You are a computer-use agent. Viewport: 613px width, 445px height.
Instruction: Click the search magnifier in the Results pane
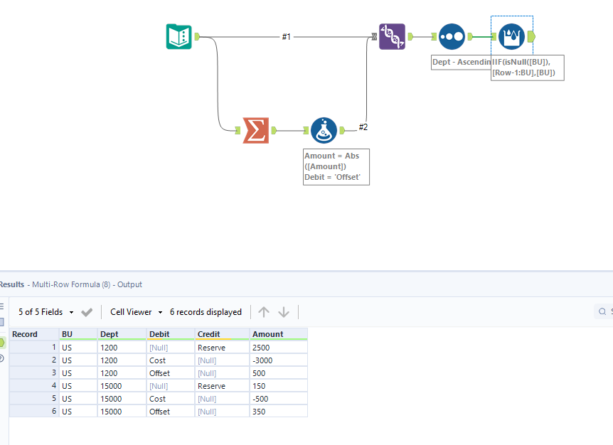pyautogui.click(x=602, y=311)
